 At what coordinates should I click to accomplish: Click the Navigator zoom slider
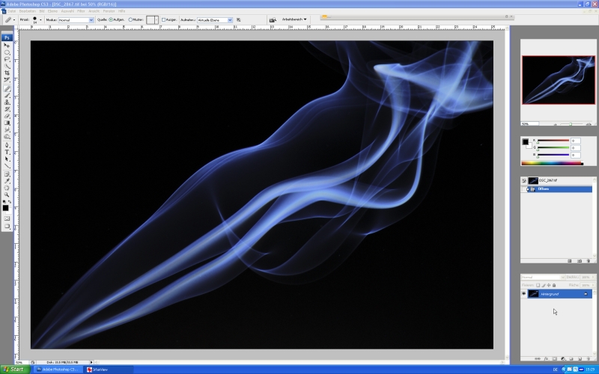coord(571,124)
